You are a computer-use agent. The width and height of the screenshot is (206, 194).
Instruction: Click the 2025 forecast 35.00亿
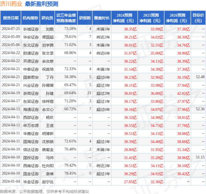pos(157,53)
